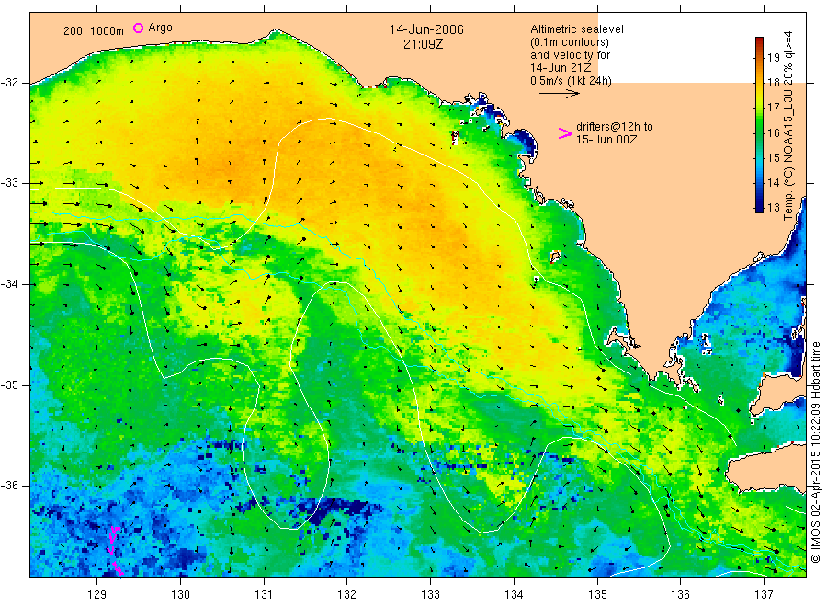
Task: Click the color bar tick label 19
Action: 773,58
